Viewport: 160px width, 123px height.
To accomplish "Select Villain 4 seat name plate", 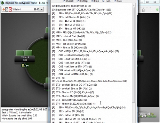I will coord(25,59).
